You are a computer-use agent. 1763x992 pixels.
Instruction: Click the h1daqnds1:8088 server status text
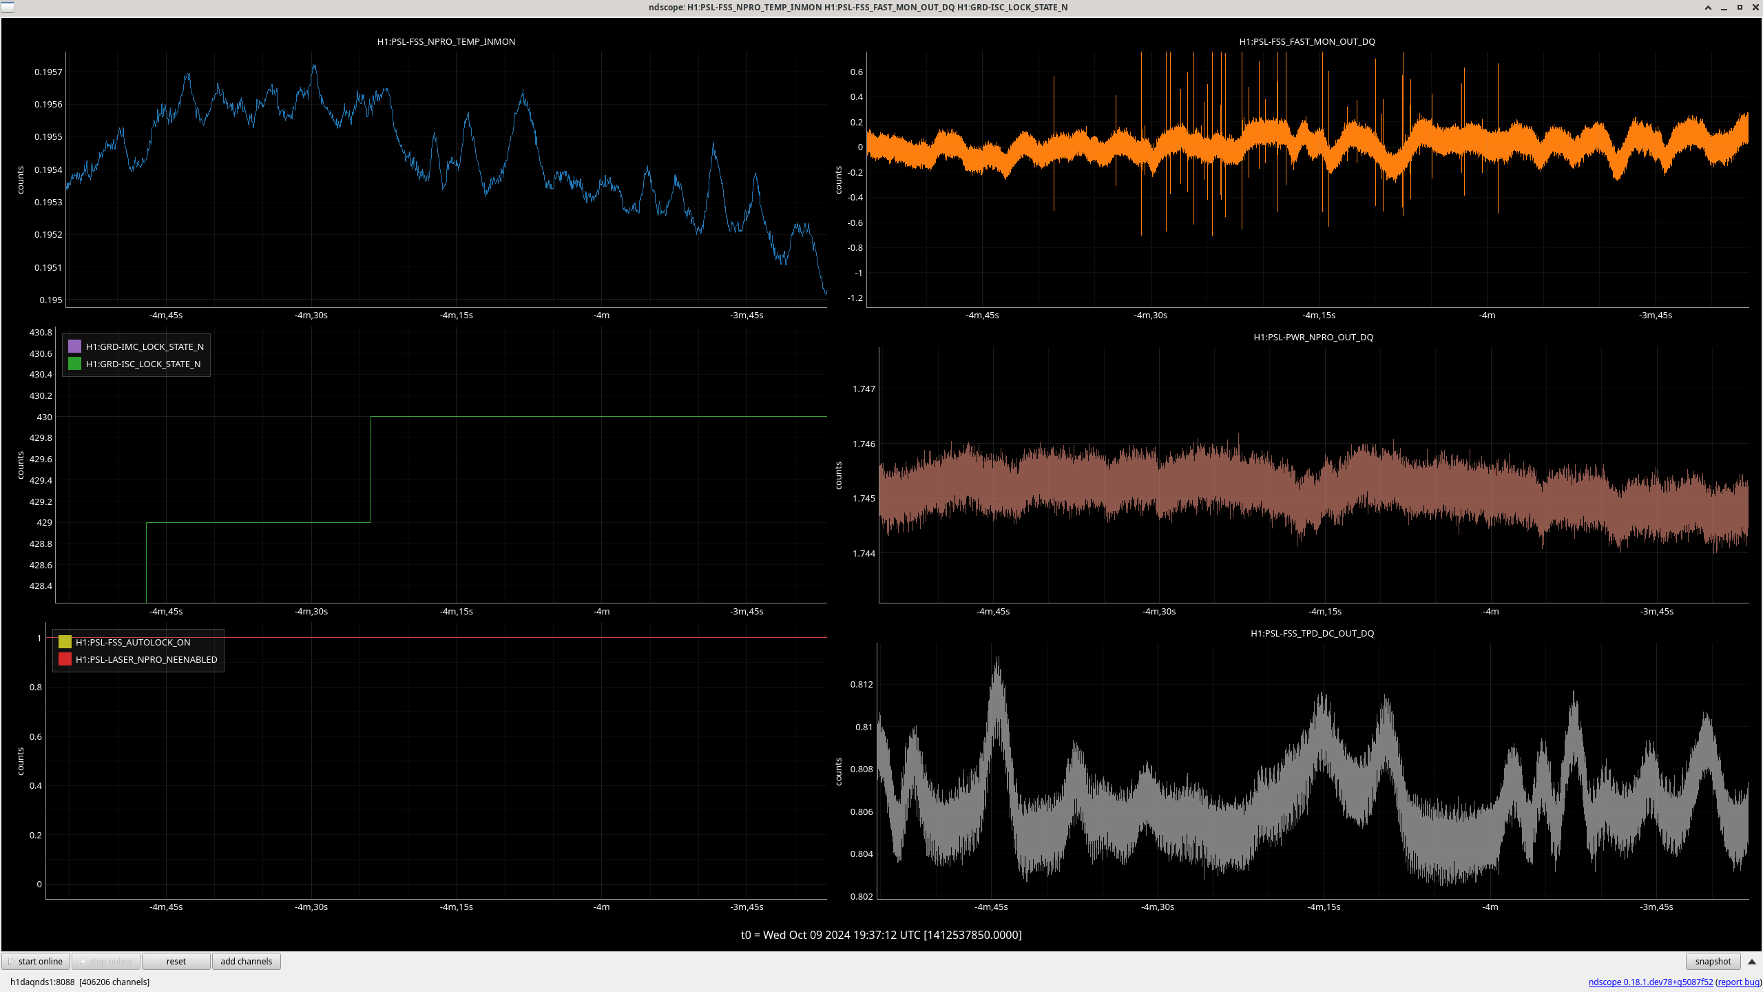click(80, 982)
